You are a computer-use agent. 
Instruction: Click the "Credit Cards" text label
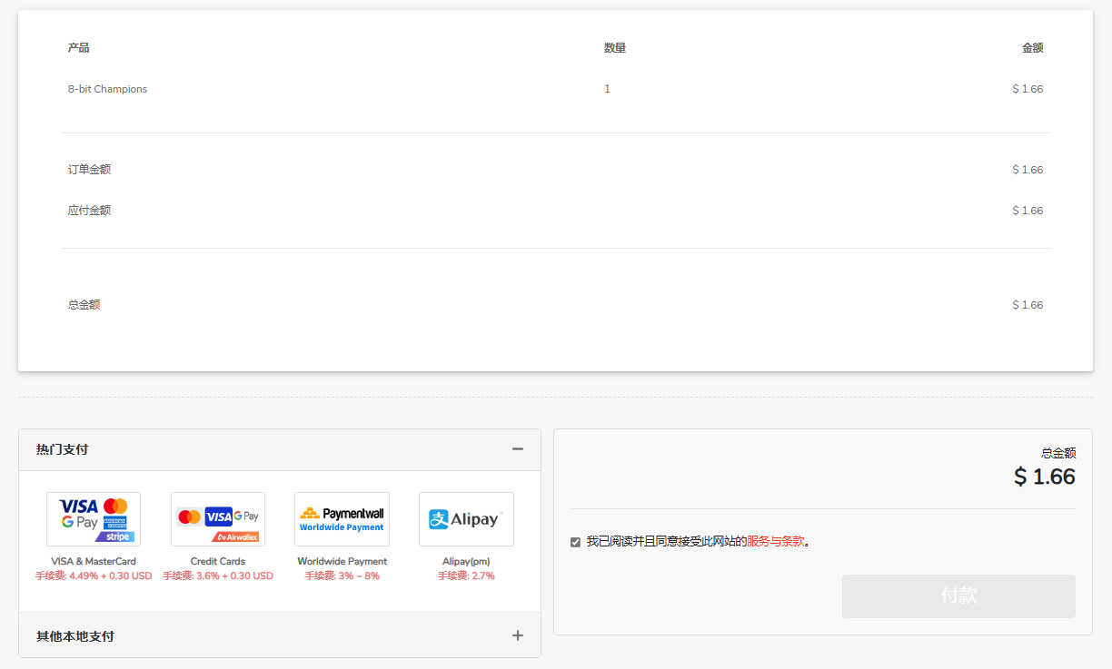tap(218, 561)
